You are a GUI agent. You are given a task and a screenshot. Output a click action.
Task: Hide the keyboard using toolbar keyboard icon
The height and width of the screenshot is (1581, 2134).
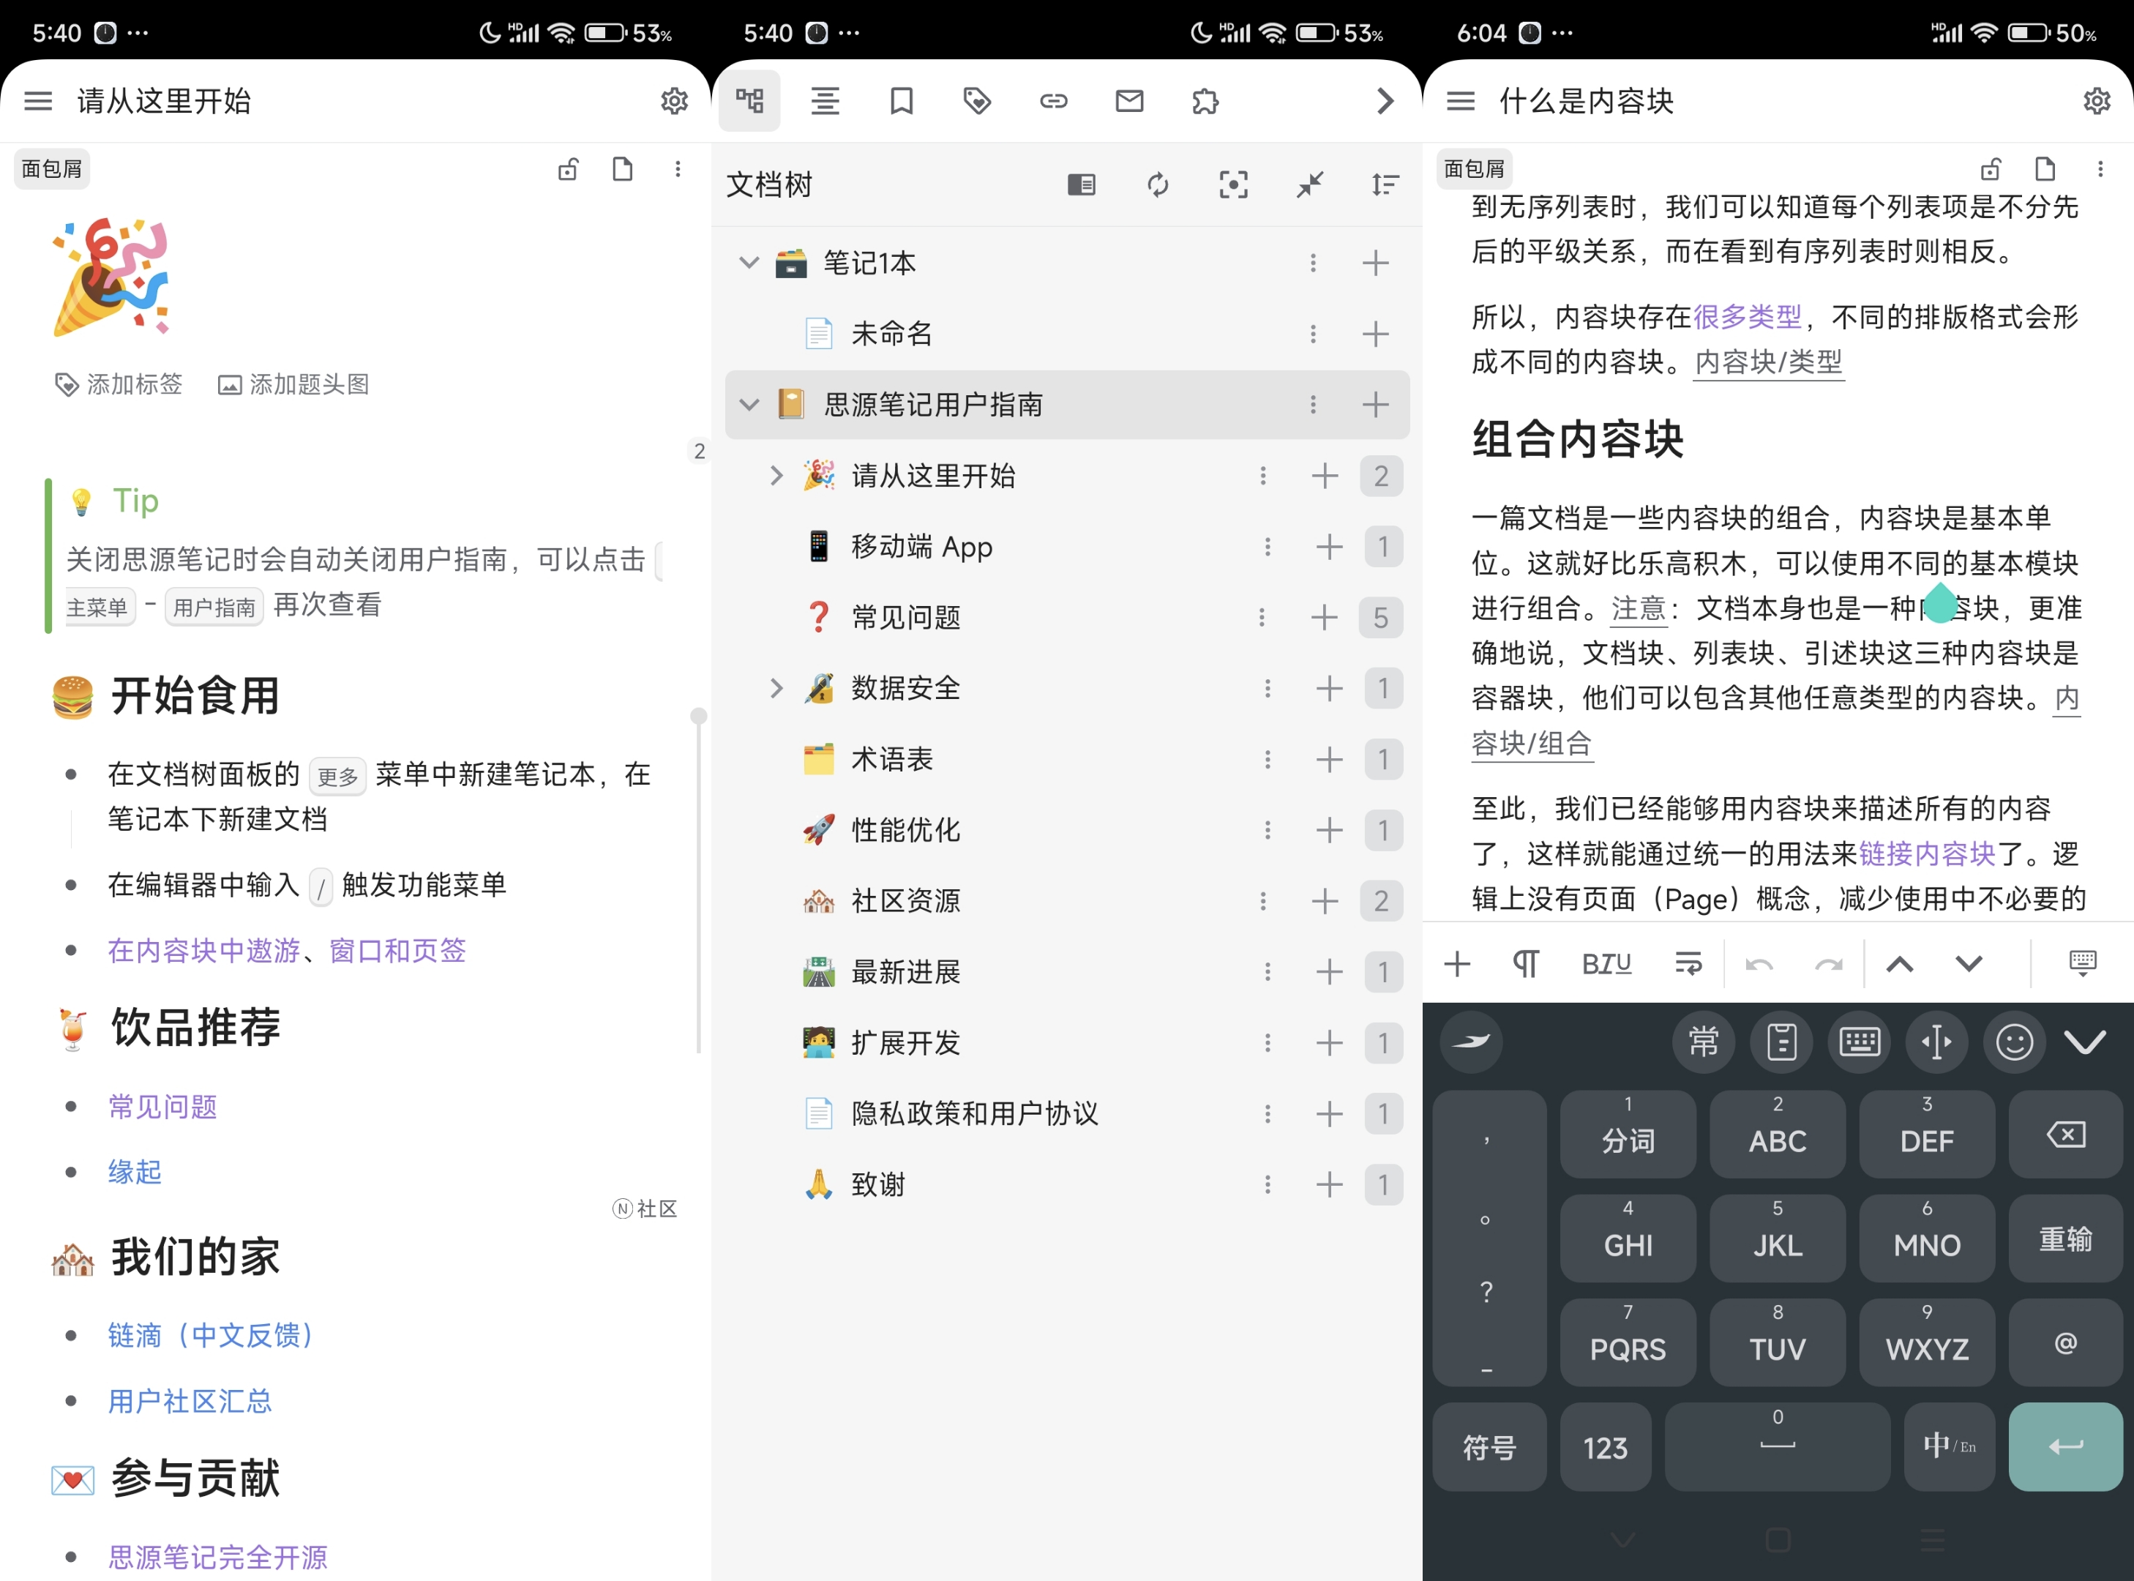[x=2082, y=964]
